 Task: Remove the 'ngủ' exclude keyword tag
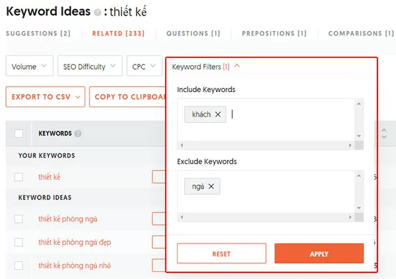pyautogui.click(x=211, y=186)
